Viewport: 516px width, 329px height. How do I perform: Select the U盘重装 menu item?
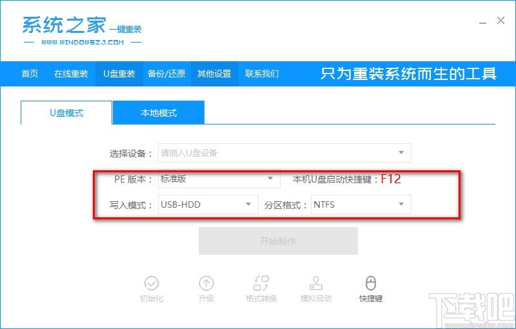(119, 74)
